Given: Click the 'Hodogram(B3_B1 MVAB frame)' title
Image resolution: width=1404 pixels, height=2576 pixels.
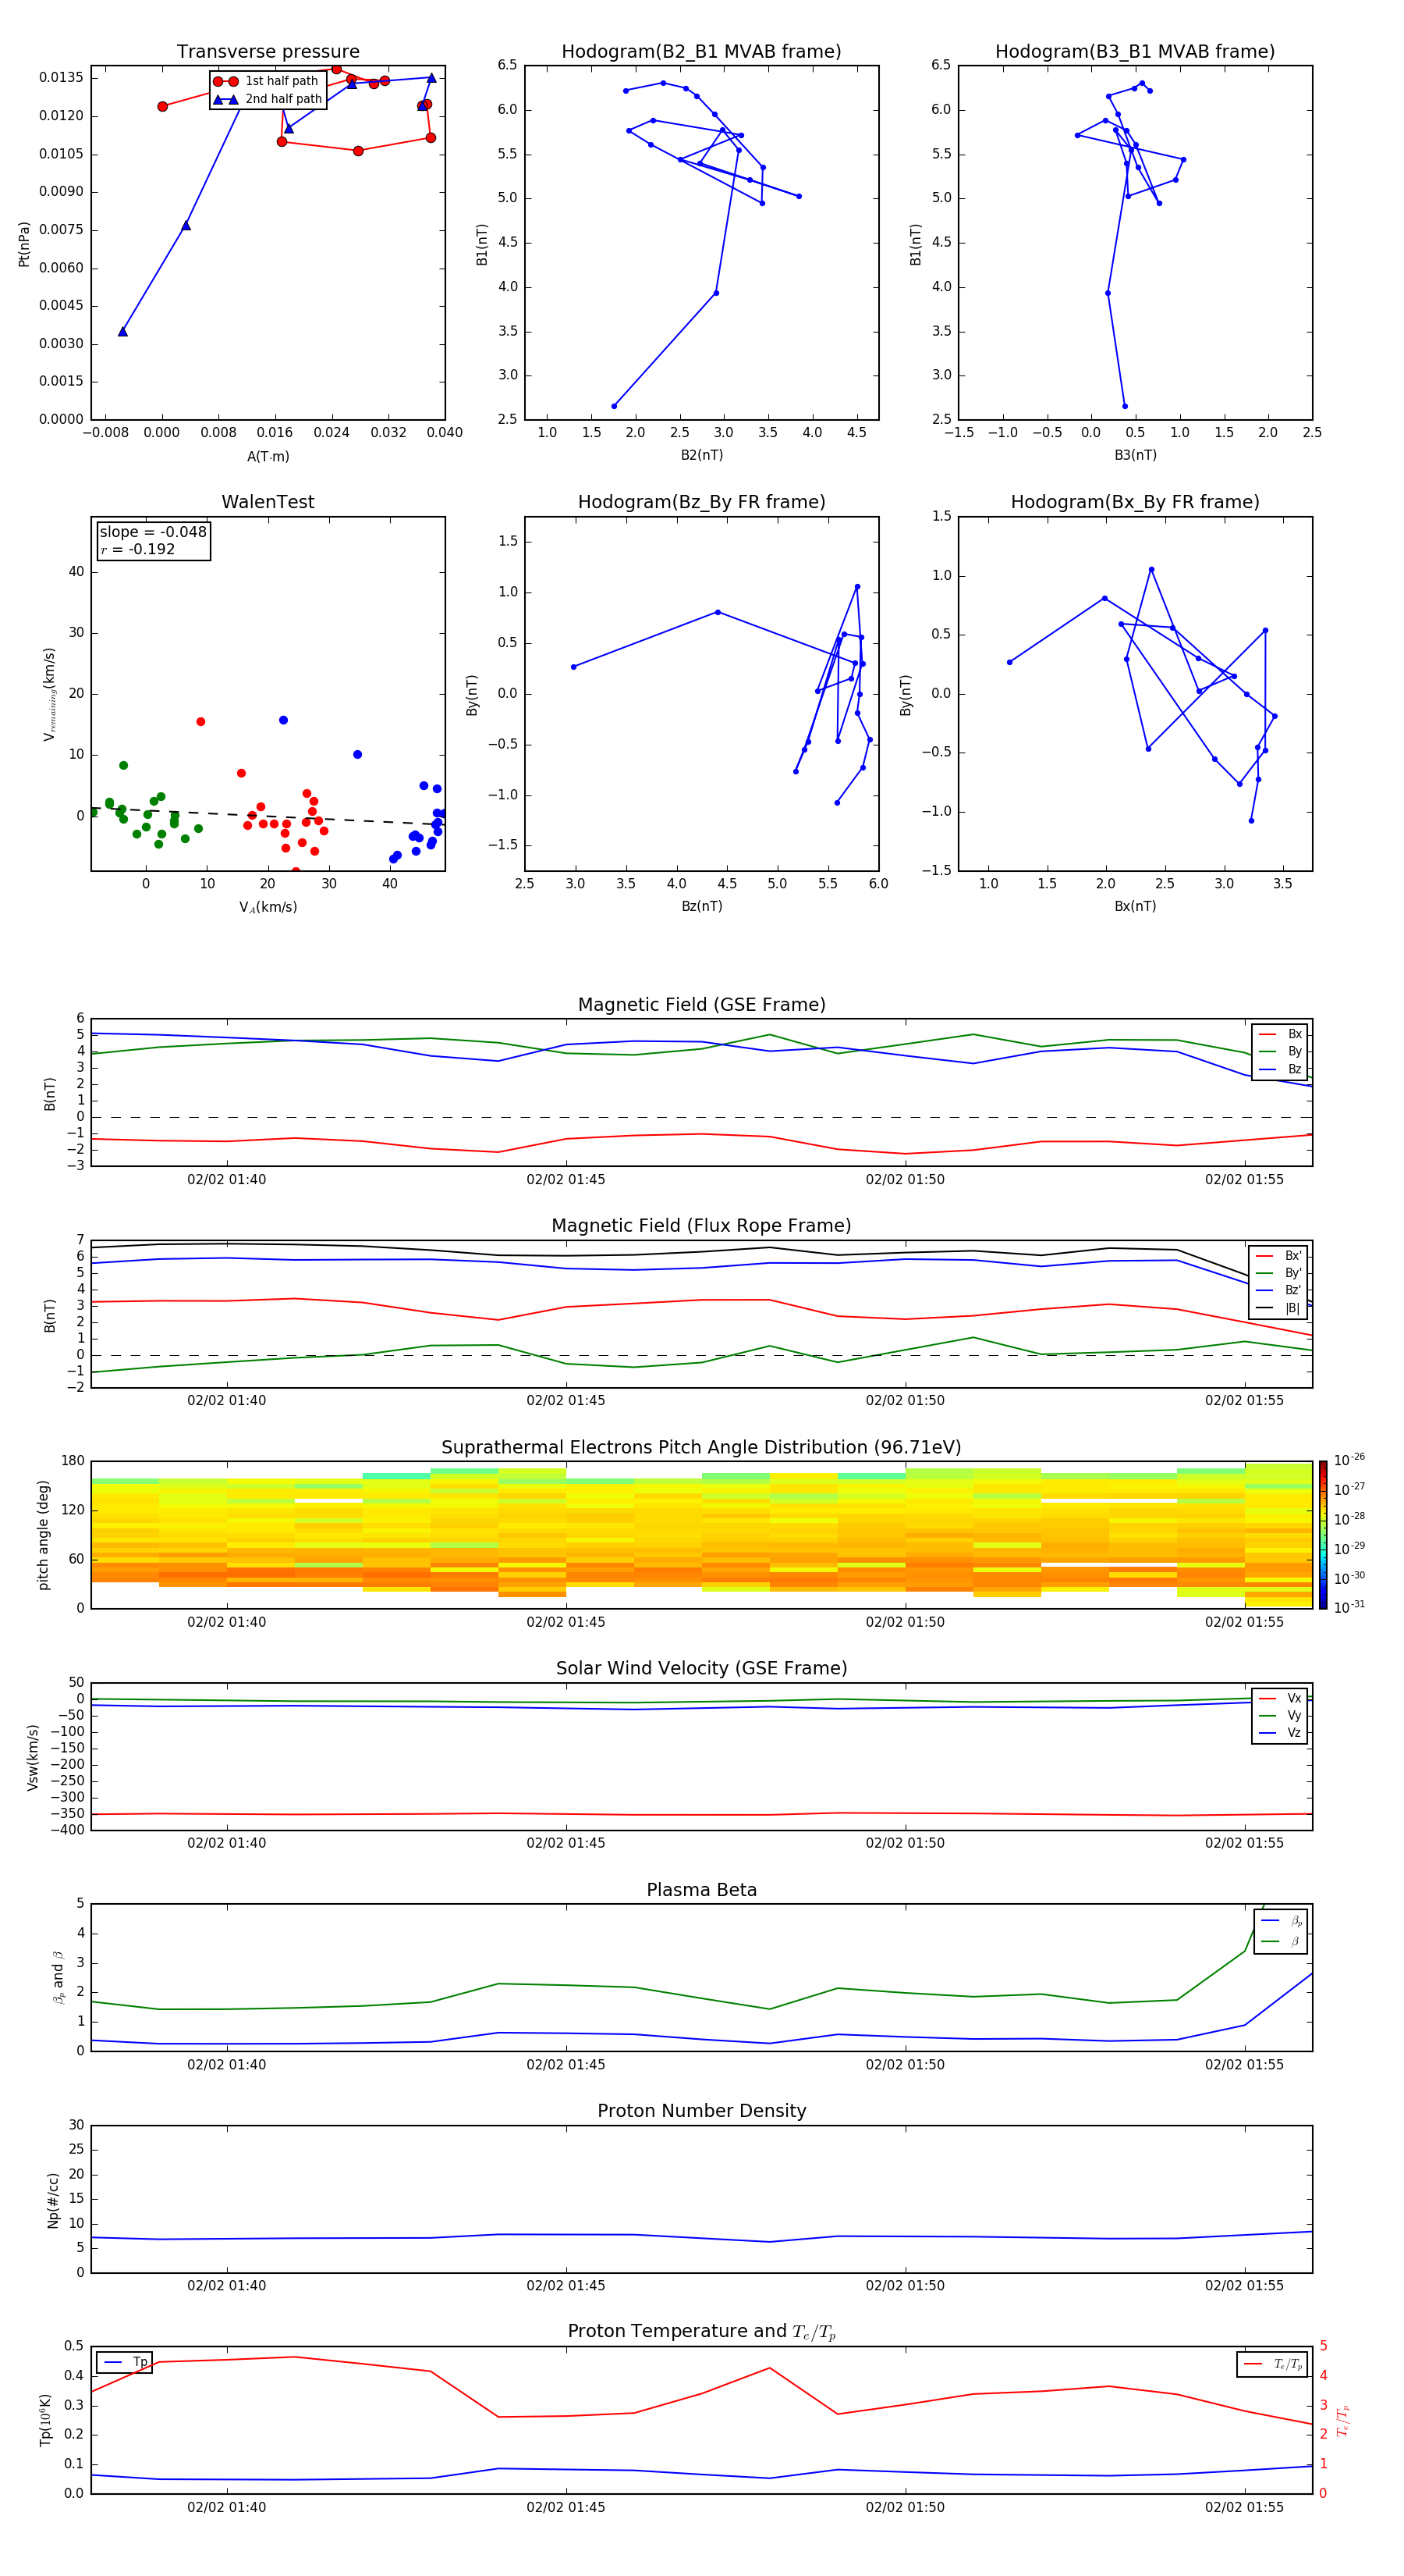Looking at the screenshot, I should (1135, 52).
